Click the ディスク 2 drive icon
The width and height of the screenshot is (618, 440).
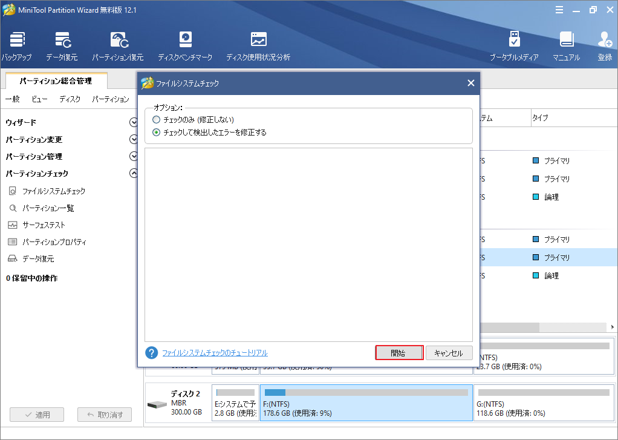pos(157,404)
